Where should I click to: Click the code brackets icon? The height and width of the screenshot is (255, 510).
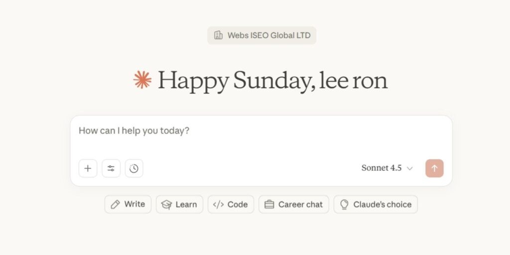click(x=218, y=204)
